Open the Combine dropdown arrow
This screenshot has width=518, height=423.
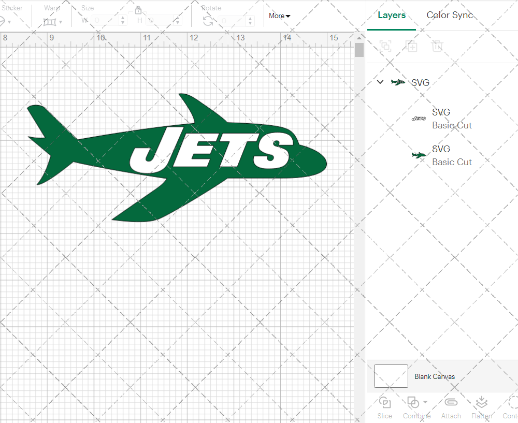point(425,402)
